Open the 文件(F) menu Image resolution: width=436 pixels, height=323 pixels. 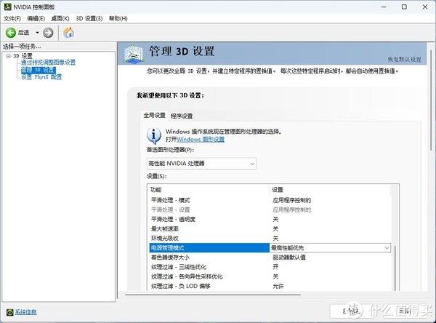click(12, 18)
